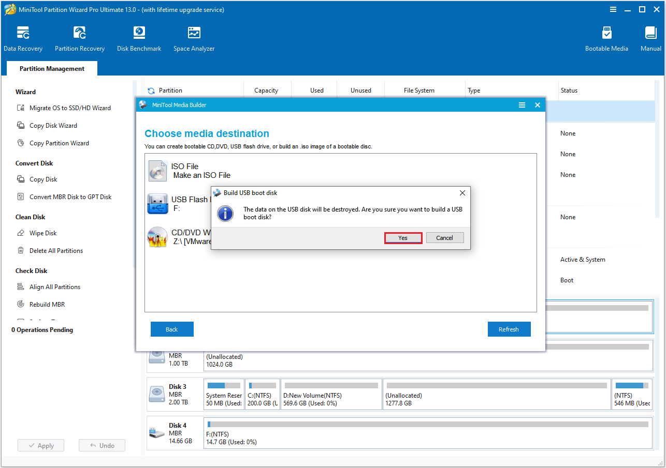The height and width of the screenshot is (468, 666).
Task: Open the Media Builder dialog menu
Action: coord(522,104)
